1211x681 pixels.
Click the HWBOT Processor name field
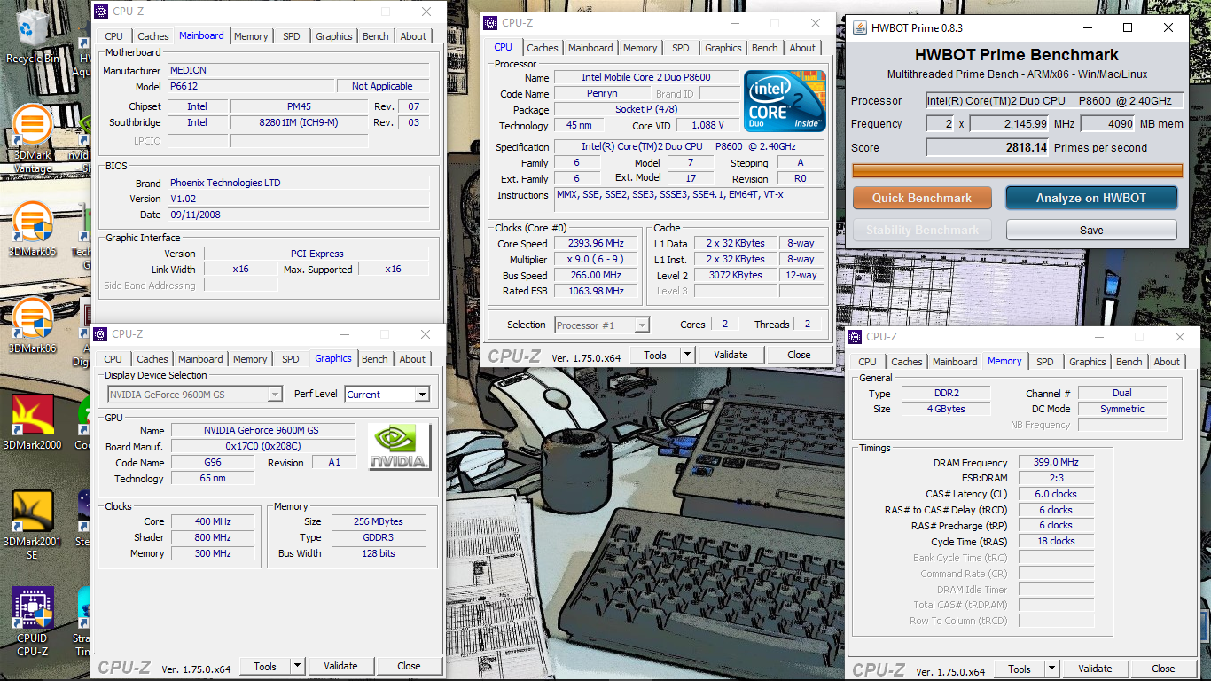(1055, 101)
